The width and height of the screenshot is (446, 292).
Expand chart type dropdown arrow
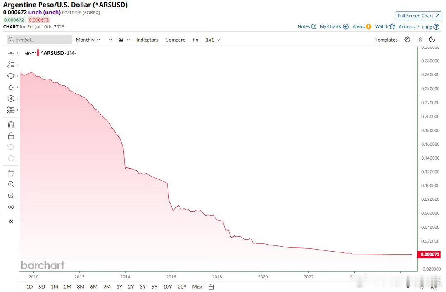pyautogui.click(x=128, y=40)
